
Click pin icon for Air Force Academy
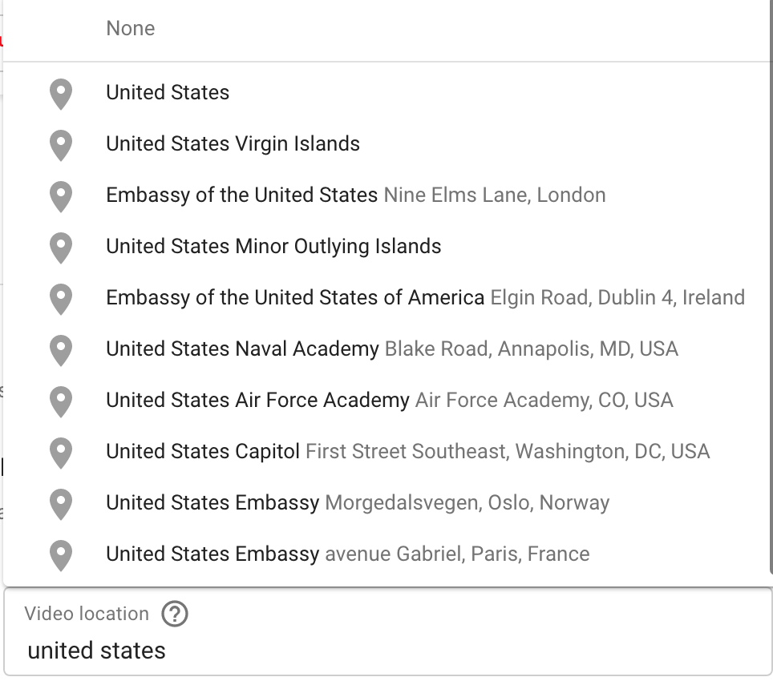coord(61,401)
